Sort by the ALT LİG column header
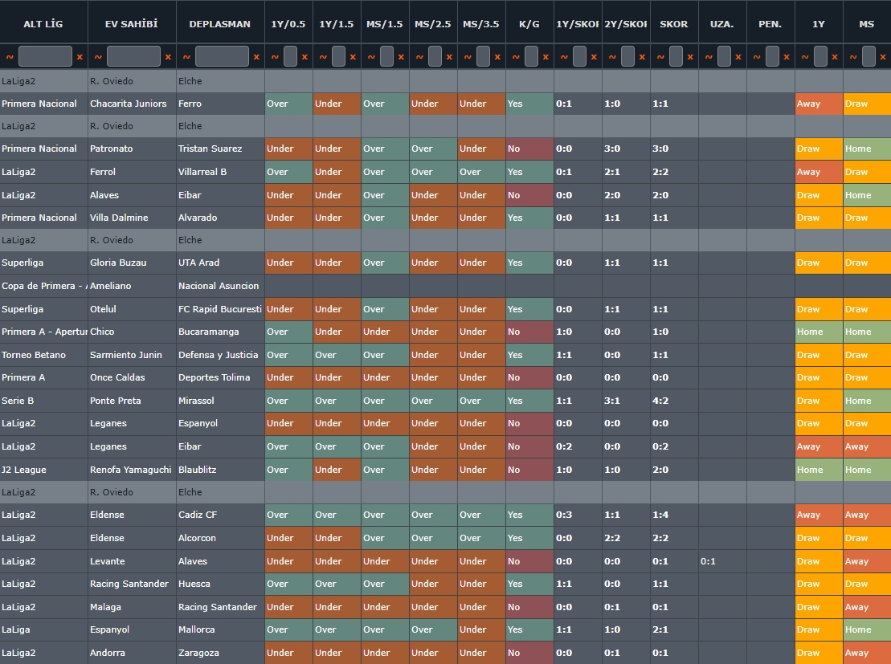Screen dimensions: 891x664 pos(43,24)
